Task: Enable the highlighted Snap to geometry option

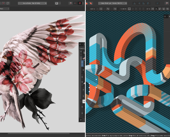Action: pyautogui.click(x=156, y=9)
